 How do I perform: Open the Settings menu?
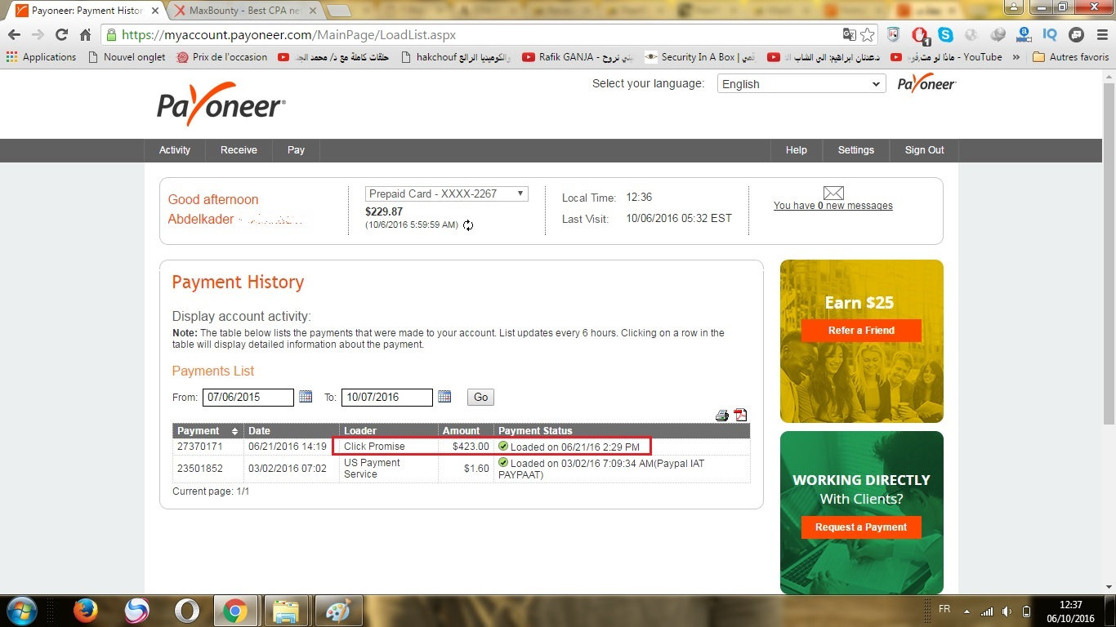coord(856,150)
